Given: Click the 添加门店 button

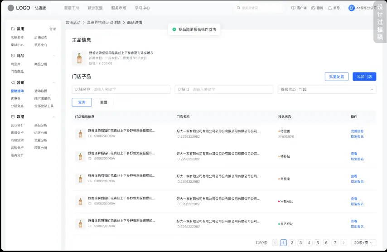Looking at the screenshot, I should coord(364,77).
